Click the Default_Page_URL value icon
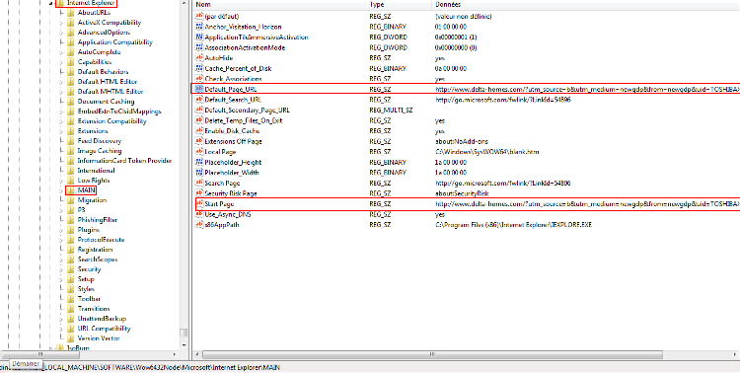The image size is (740, 373). (x=198, y=89)
